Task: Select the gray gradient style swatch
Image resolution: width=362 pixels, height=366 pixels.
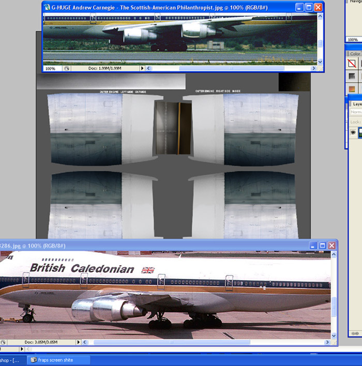Action: point(352,76)
